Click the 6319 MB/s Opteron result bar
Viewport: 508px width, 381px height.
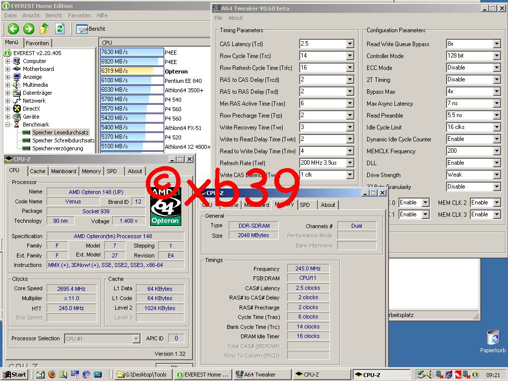pyautogui.click(x=132, y=71)
